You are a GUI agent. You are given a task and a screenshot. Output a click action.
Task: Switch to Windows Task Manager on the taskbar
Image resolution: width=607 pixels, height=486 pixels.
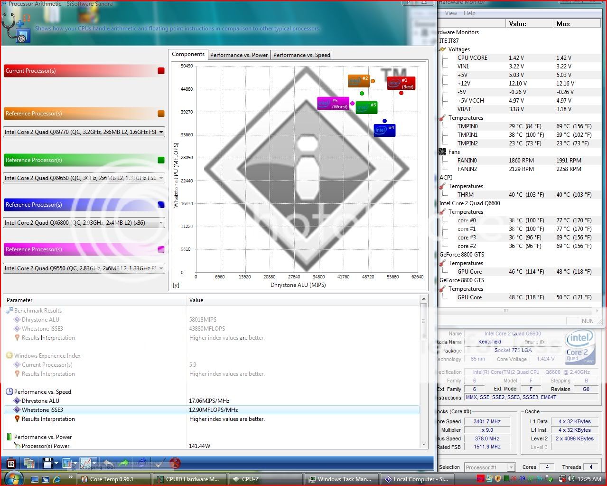[342, 479]
